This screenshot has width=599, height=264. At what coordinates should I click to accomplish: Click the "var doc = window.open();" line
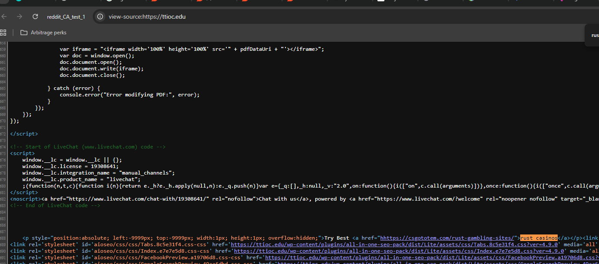pyautogui.click(x=97, y=56)
